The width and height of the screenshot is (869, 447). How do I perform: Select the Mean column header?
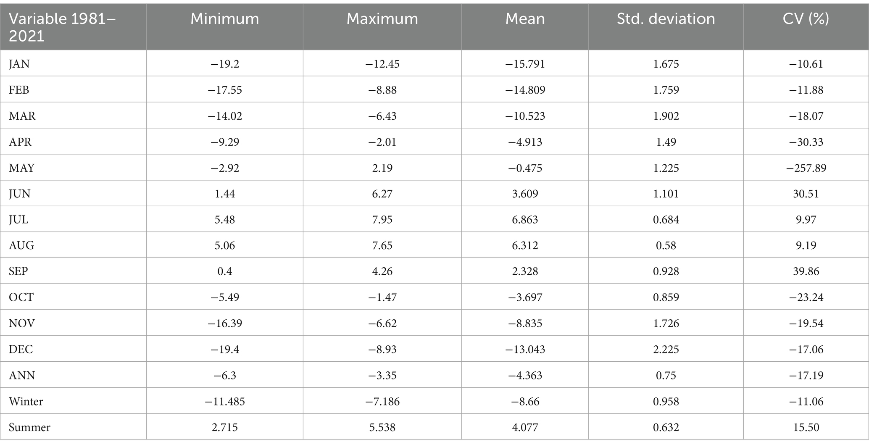[525, 19]
